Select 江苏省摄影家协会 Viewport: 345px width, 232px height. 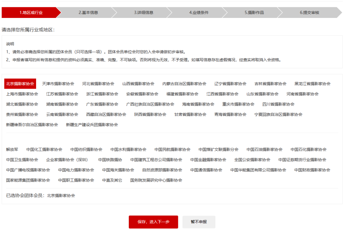pos(62,94)
